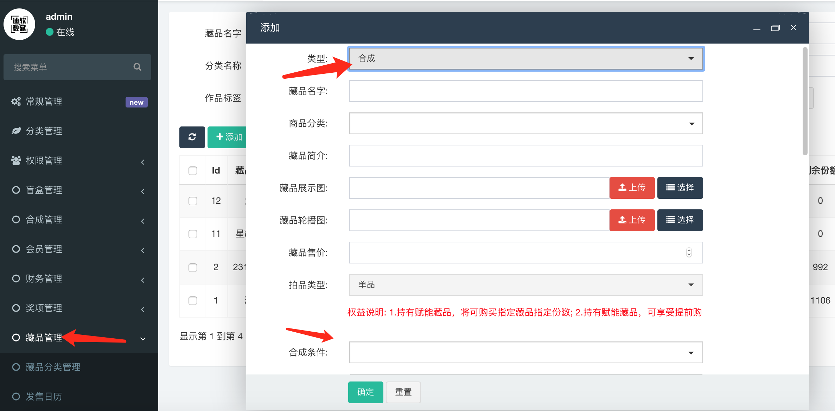Open the 合成条件 dropdown
Viewport: 835px width, 411px height.
[x=525, y=352]
